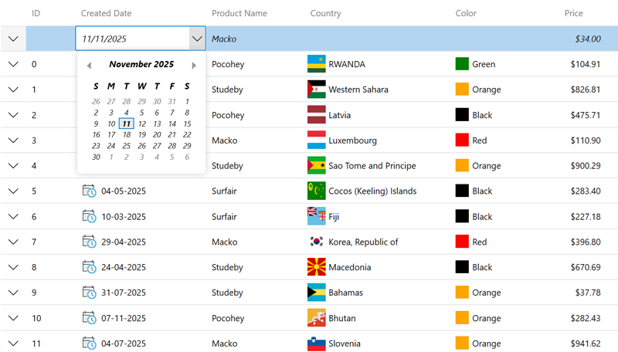Click the Slovenia flag icon
The image size is (618, 352).
coord(317,344)
